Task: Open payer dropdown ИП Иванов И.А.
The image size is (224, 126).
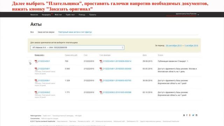Action: coord(77,48)
